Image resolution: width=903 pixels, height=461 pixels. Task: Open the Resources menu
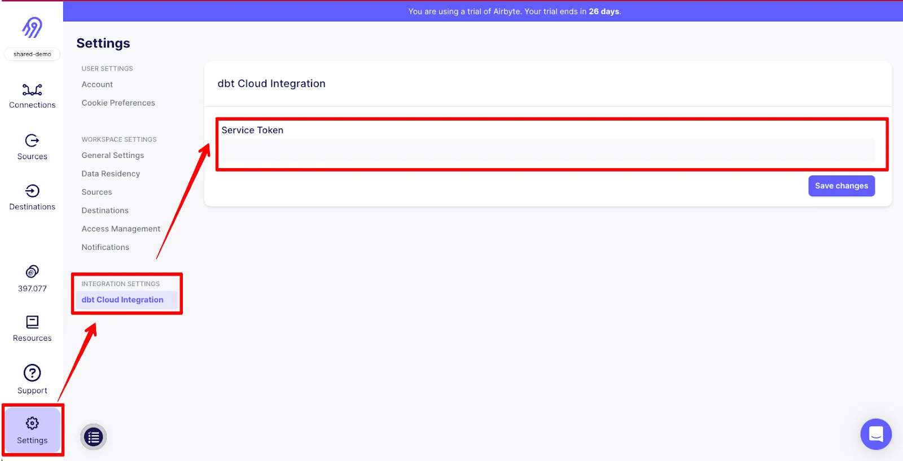[32, 329]
